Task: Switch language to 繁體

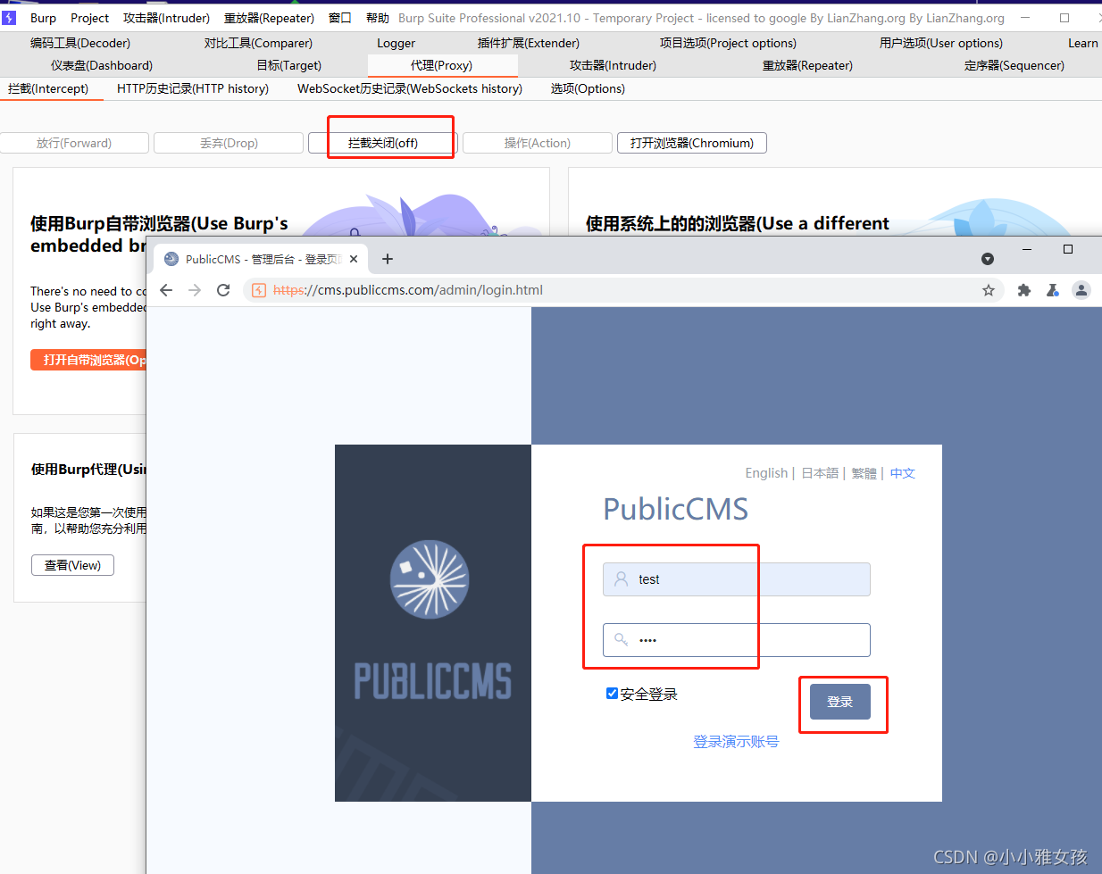Action: tap(864, 473)
